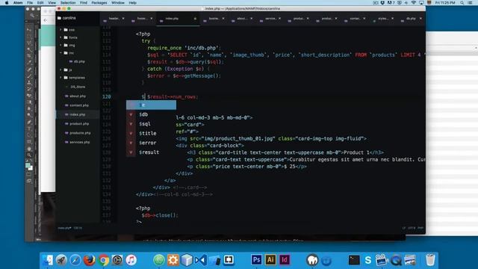The height and width of the screenshot is (269, 478).
Task: Open the QuickTime Player icon in the Dock
Action: pyautogui.click(x=396, y=260)
